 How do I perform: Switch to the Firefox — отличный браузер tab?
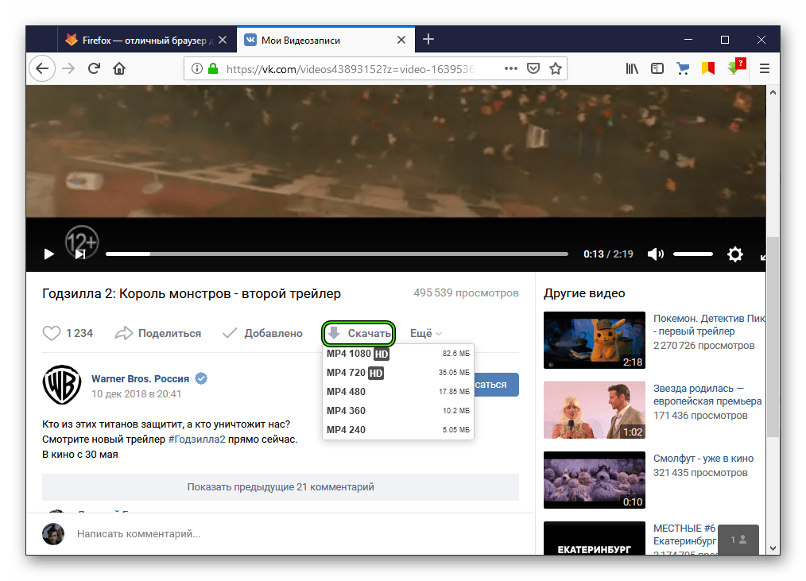146,40
